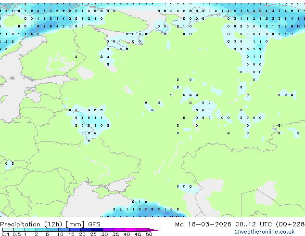Click the 'Mo 16-03-2026 00..12 UTC' date text
This screenshot has width=305, height=236.
coord(224,224)
